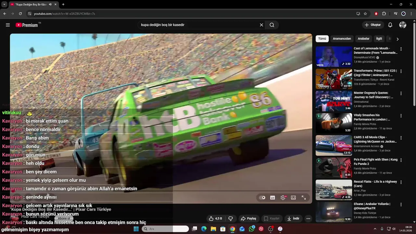The height and width of the screenshot is (234, 416).
Task: Go back in browser history
Action: coord(5,14)
